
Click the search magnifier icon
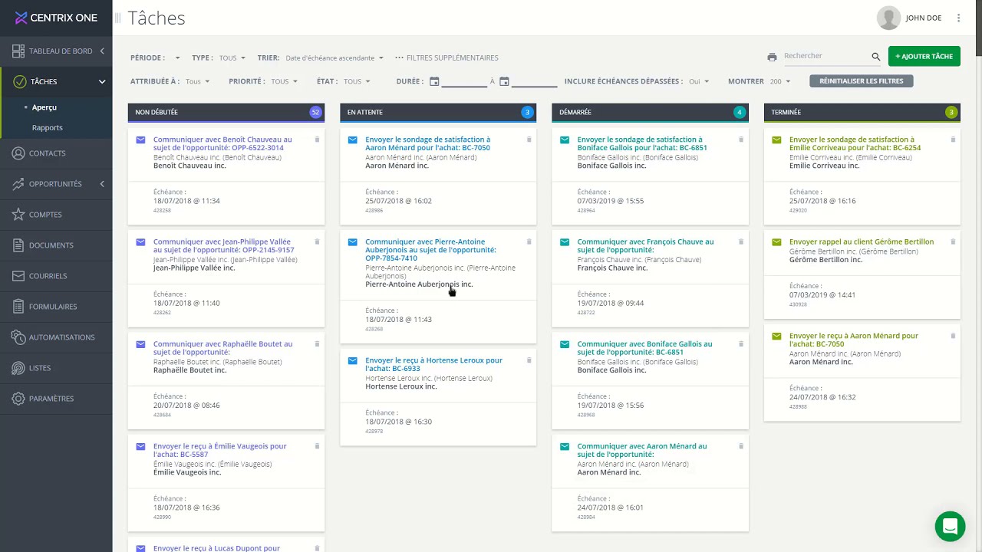pyautogui.click(x=876, y=57)
